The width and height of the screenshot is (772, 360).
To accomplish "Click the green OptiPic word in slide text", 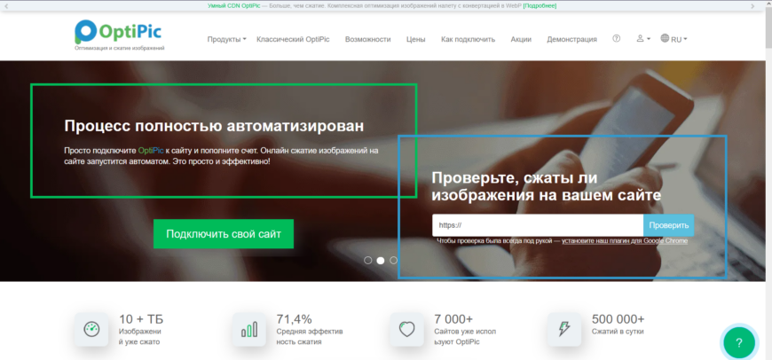I will coord(151,151).
